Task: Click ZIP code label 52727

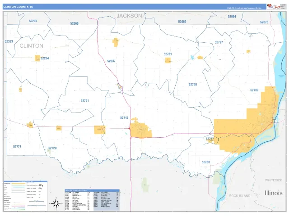Action: (x=219, y=42)
